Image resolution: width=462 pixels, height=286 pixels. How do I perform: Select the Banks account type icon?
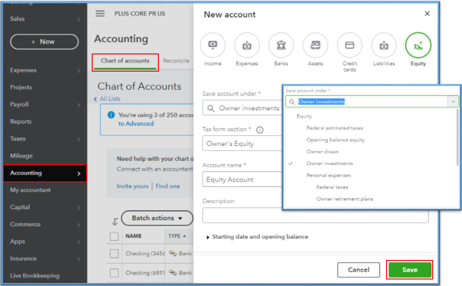(x=281, y=45)
